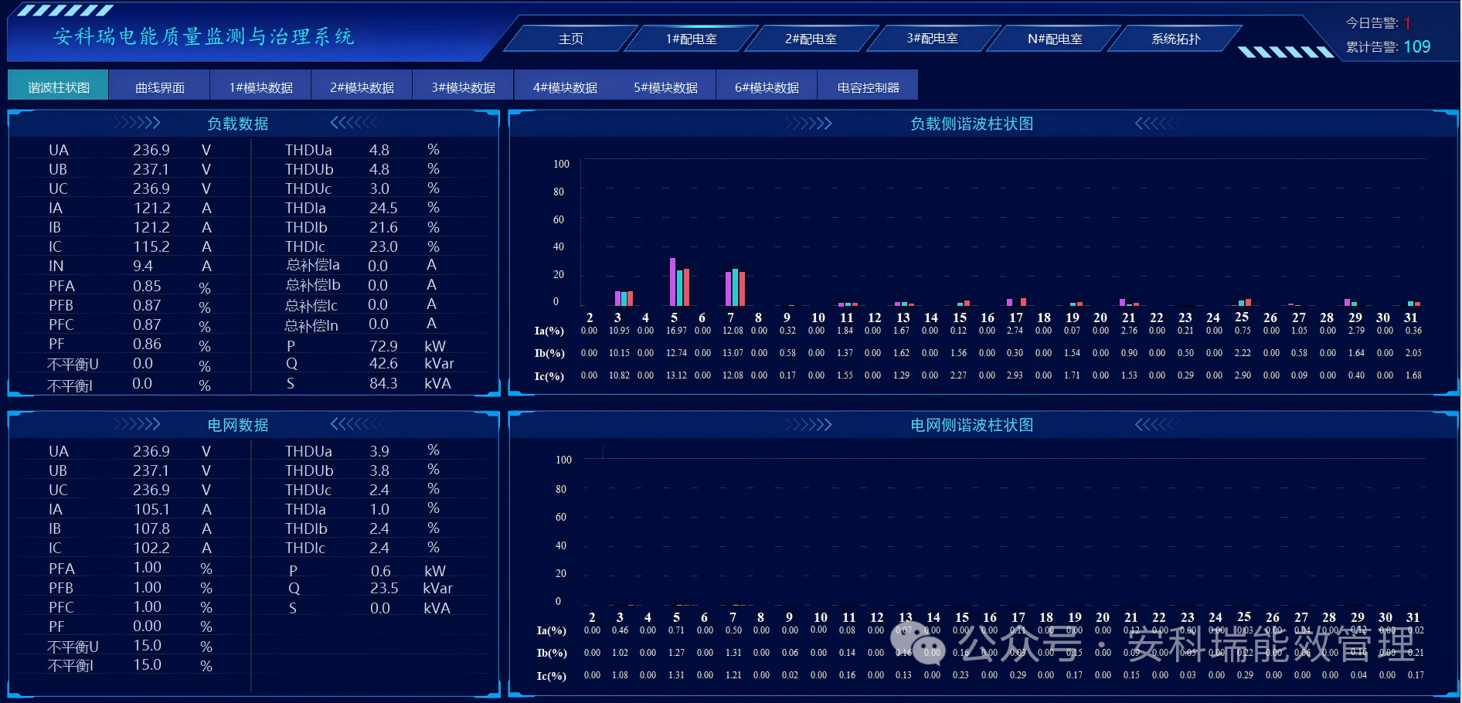Click the load IA value 121.2

(x=151, y=208)
